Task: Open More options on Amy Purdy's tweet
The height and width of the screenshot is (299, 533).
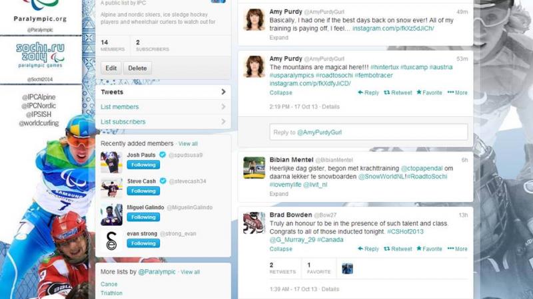Action: pos(457,92)
